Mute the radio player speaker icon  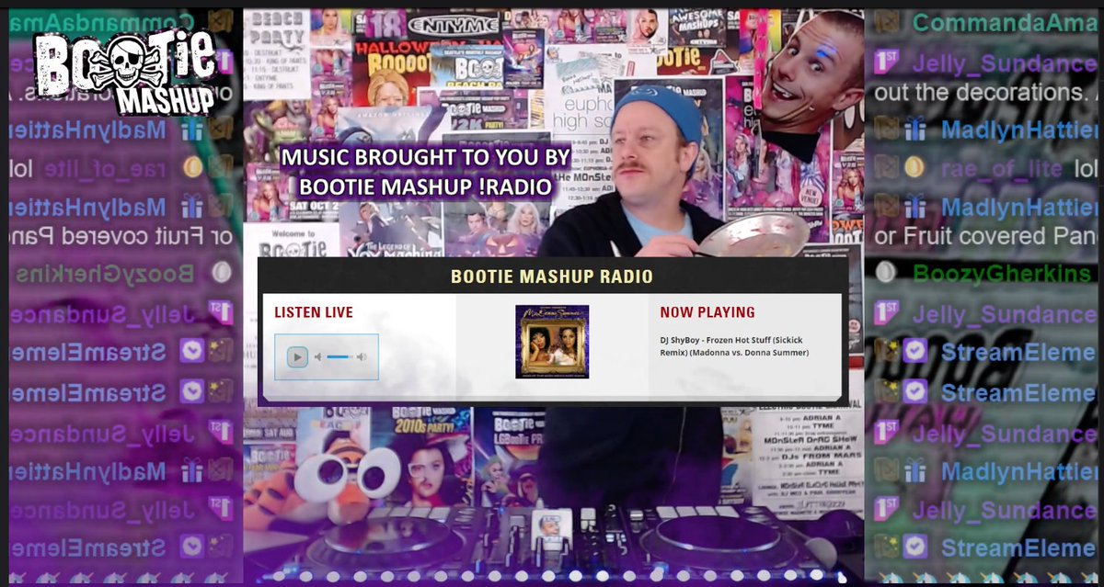(x=317, y=356)
